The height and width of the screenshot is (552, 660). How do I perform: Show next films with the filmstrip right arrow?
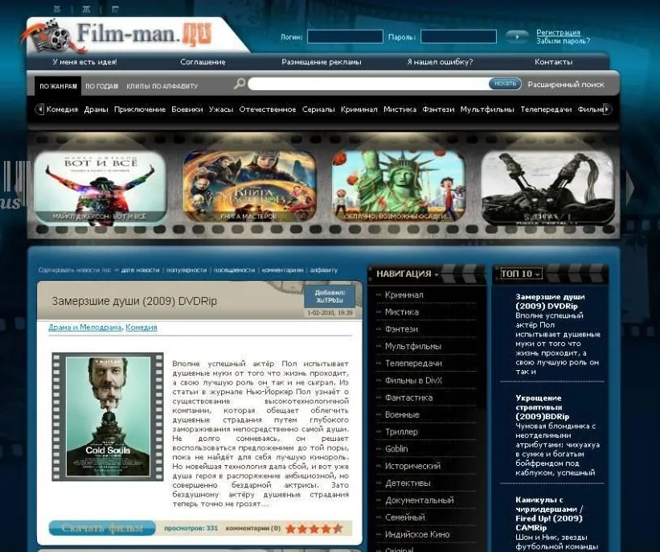pos(630,187)
